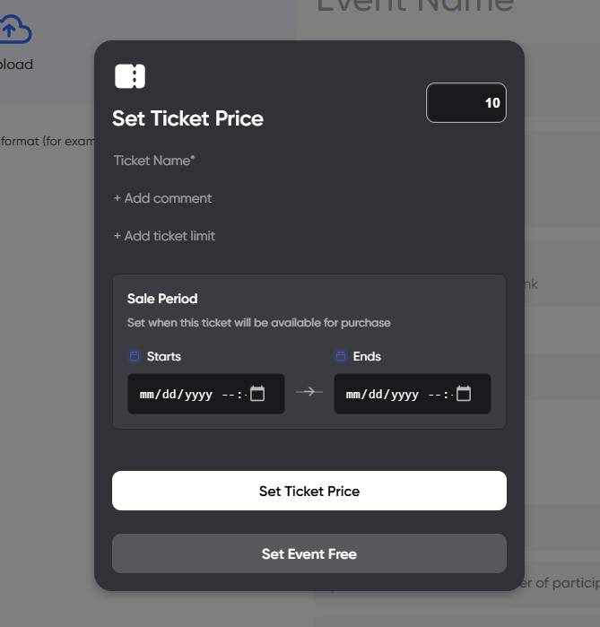Expand the Add comment option

pyautogui.click(x=163, y=198)
